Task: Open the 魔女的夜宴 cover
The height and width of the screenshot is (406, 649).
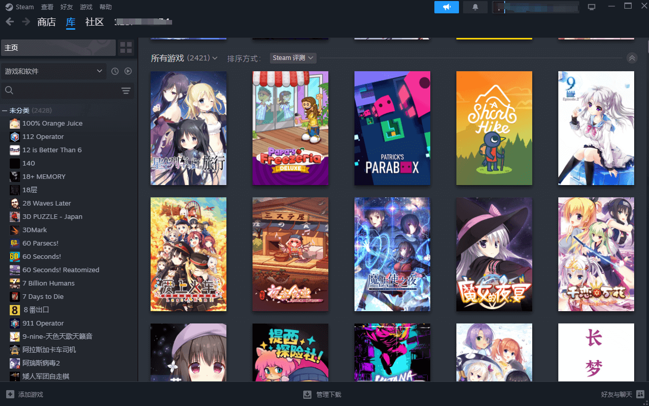Action: [494, 254]
